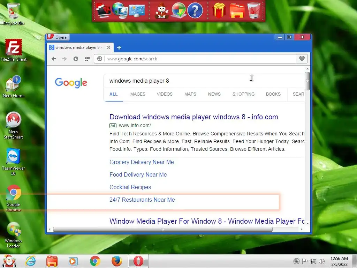Click Santa hat computer dock icon
Viewport: 357px width, 268px height.
103,10
